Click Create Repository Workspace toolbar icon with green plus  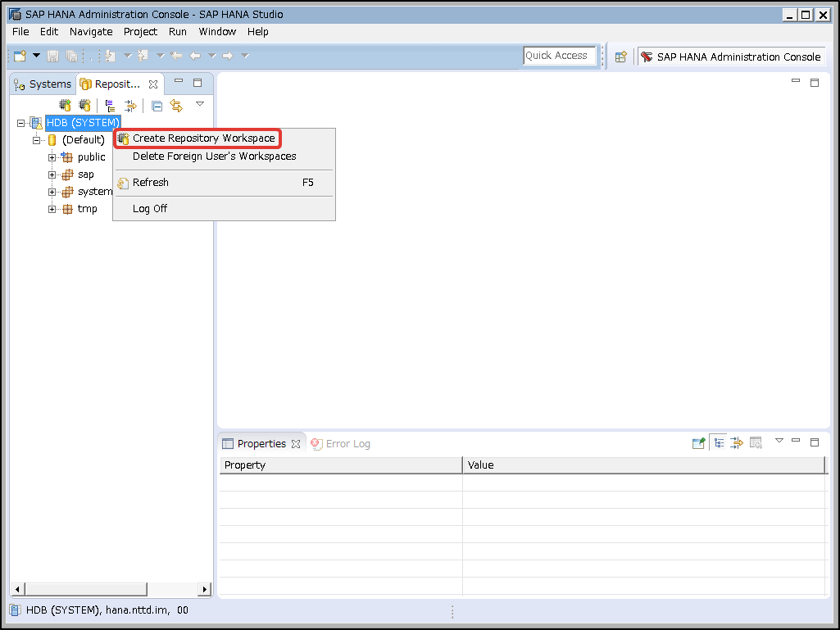tap(66, 105)
